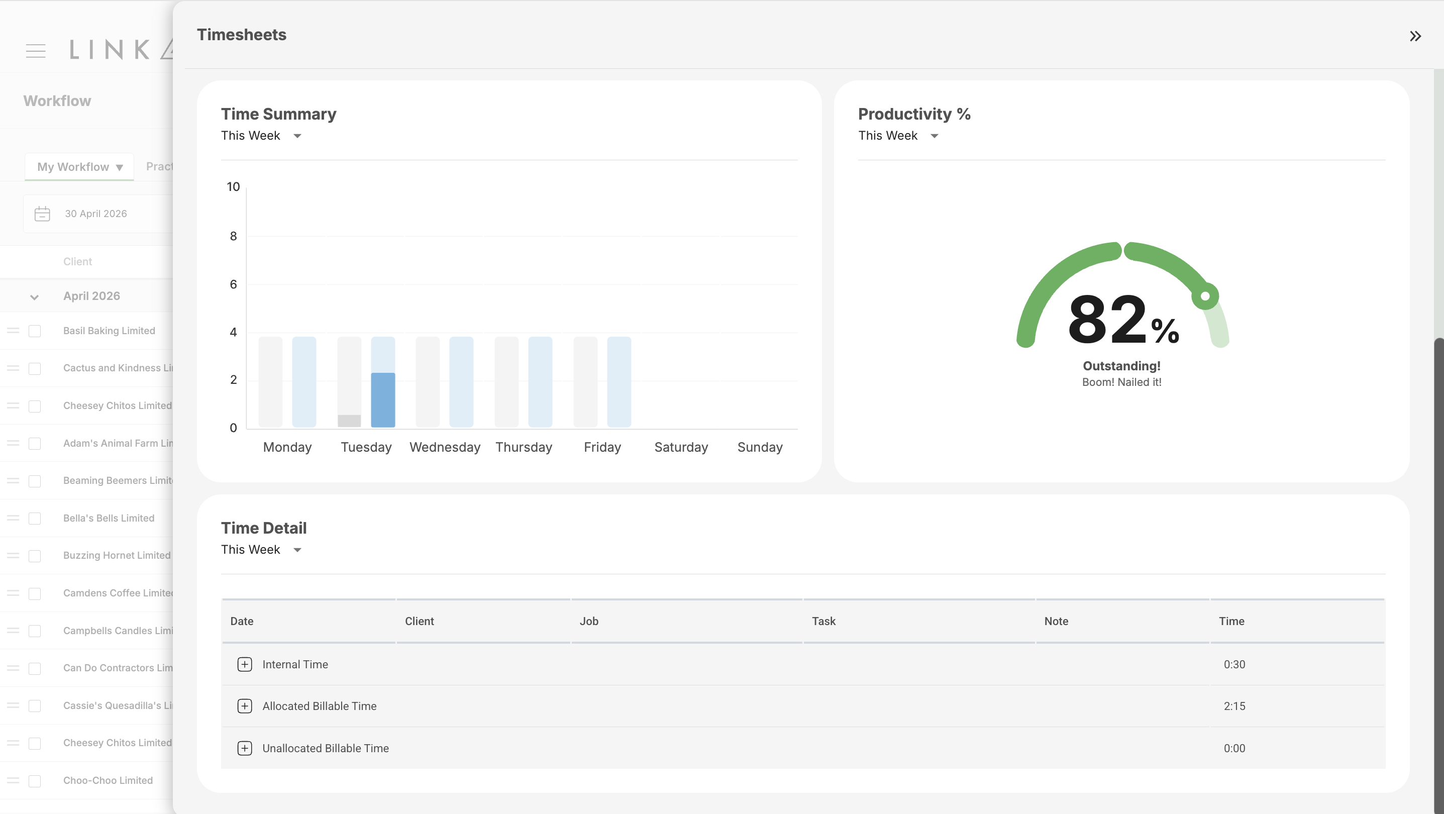Tick the Campbells Candles checkbox

[x=35, y=631]
